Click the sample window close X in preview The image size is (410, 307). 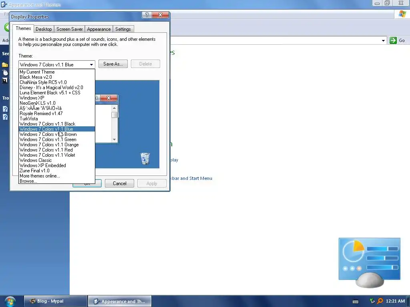coord(109,98)
